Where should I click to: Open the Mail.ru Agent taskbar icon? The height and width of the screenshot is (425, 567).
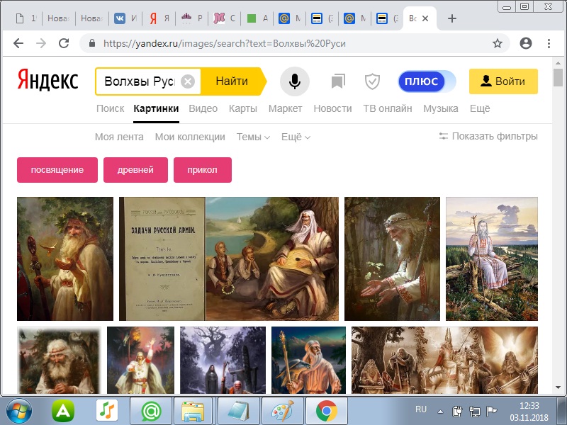click(x=151, y=411)
